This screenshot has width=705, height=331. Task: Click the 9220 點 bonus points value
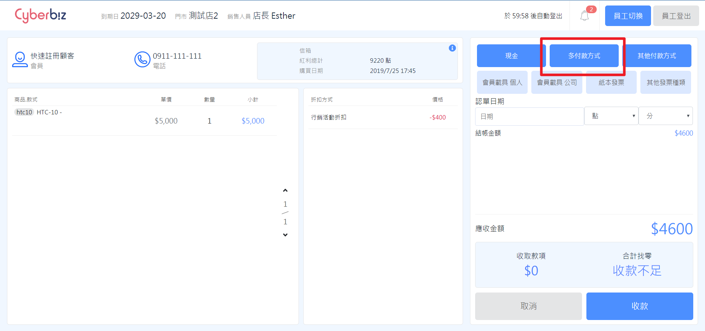pyautogui.click(x=380, y=60)
